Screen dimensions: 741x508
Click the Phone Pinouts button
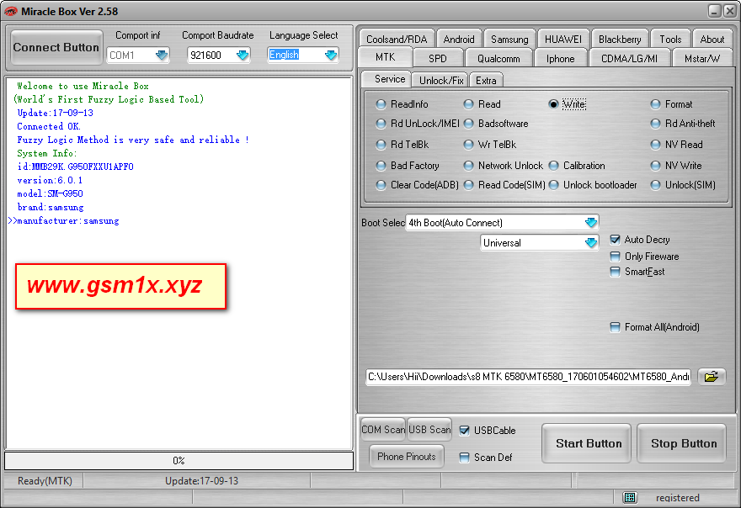[407, 457]
